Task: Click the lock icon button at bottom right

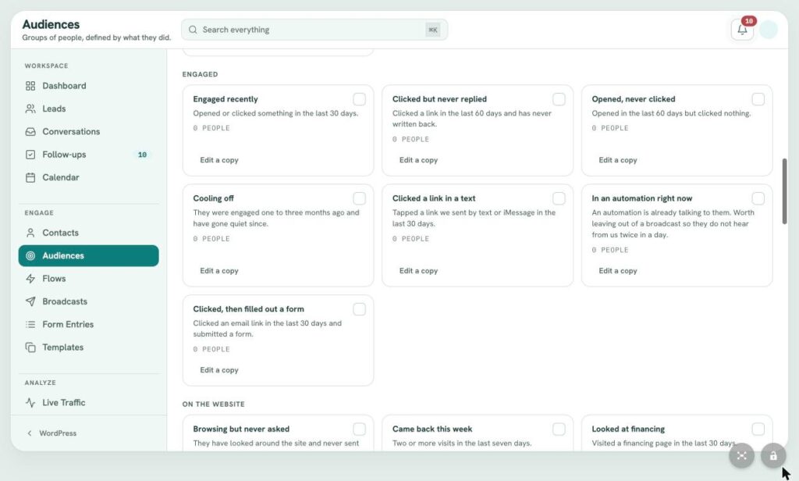Action: click(x=773, y=455)
